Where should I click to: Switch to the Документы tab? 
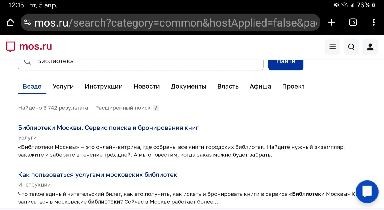click(189, 86)
